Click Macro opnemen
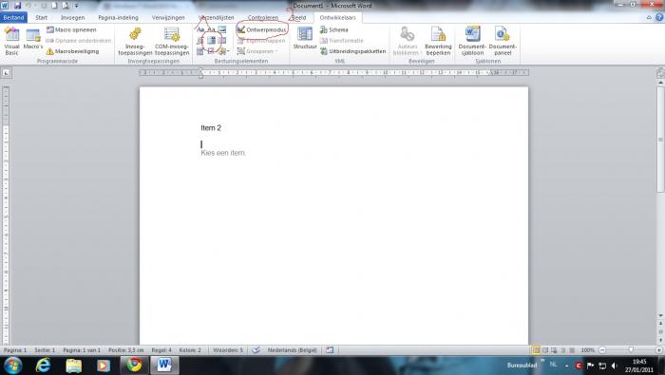 click(71, 30)
